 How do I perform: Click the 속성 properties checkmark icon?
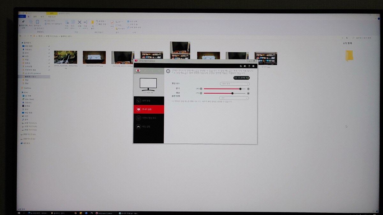pyautogui.click(x=112, y=23)
